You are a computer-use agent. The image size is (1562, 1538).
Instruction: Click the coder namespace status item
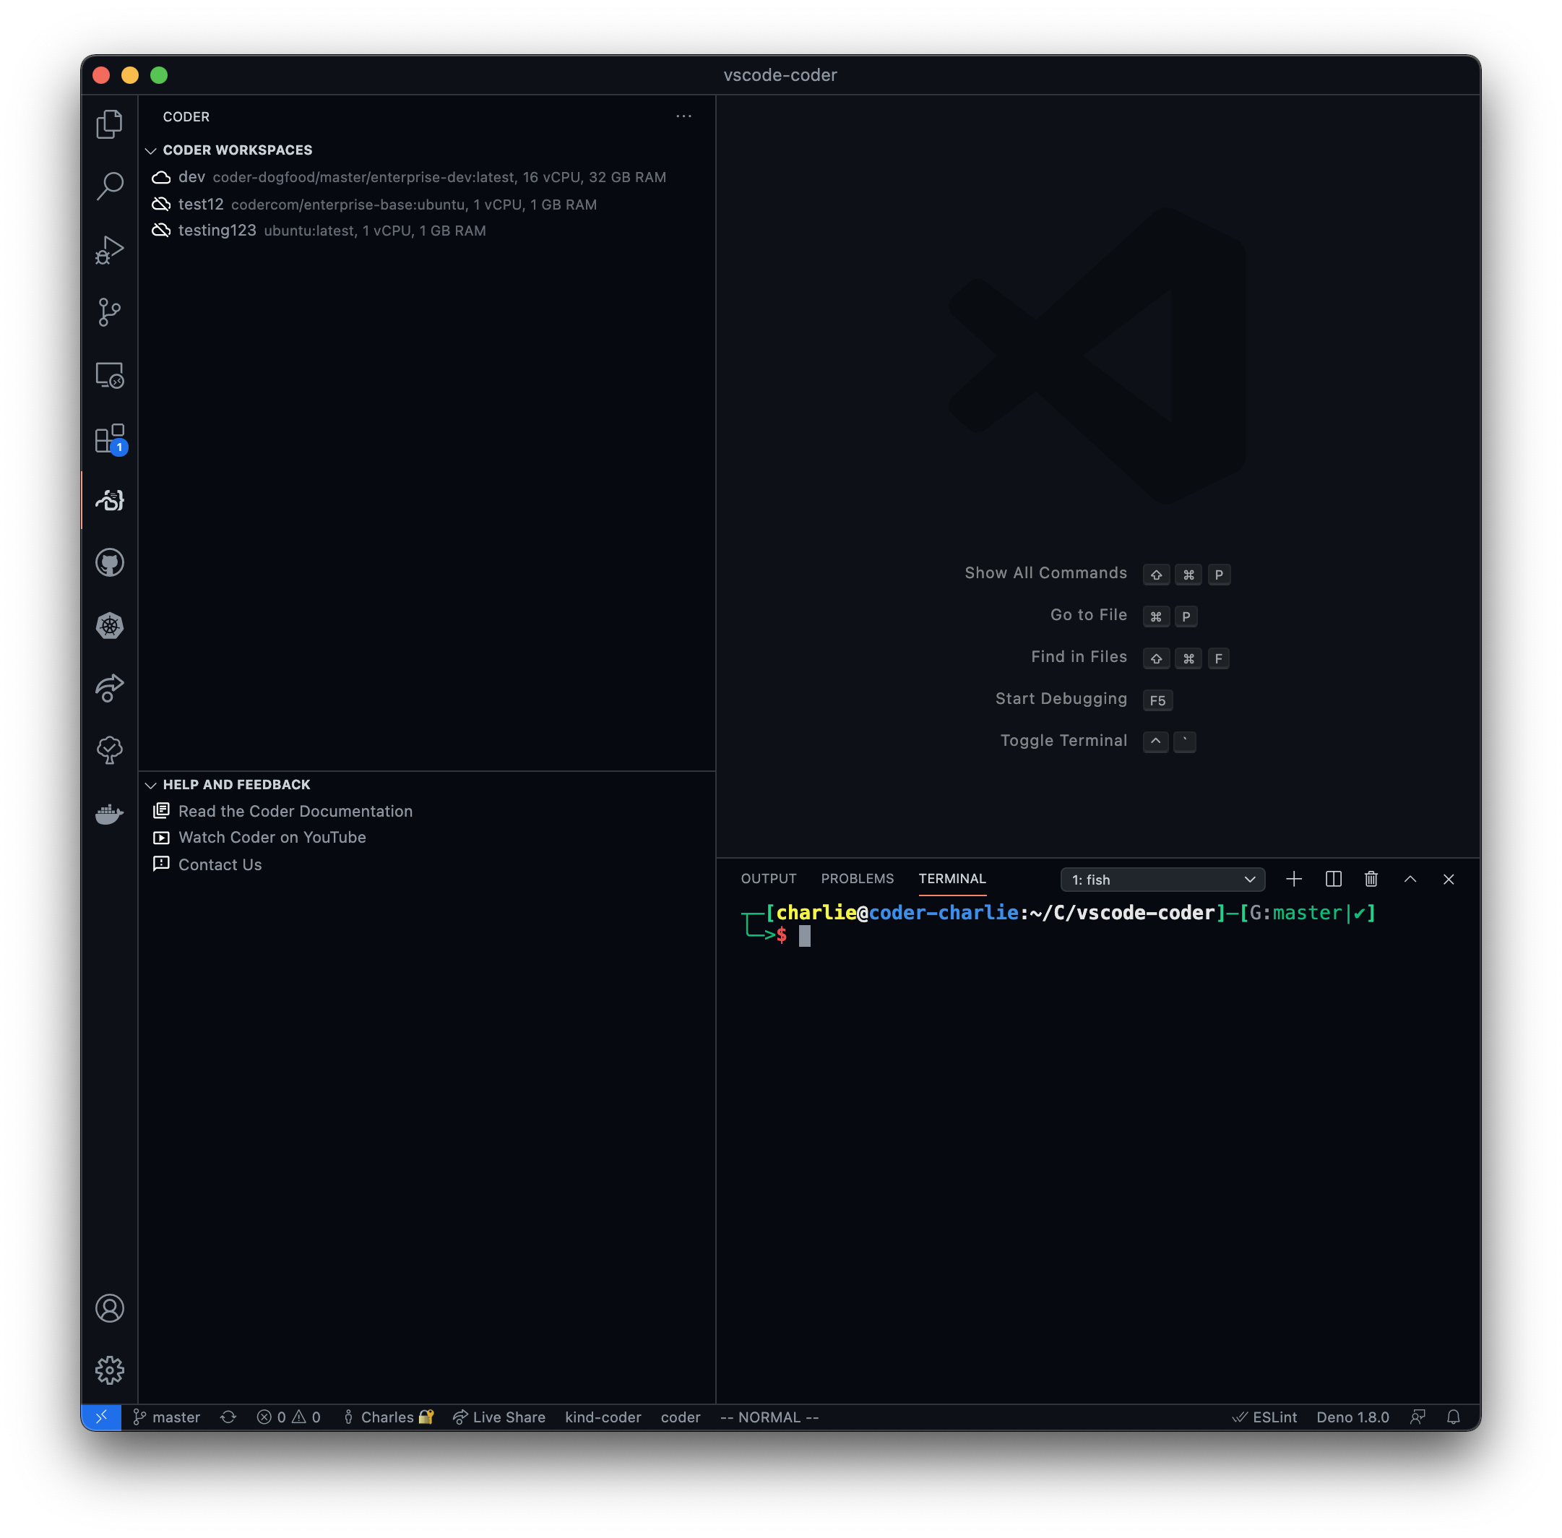point(680,1417)
